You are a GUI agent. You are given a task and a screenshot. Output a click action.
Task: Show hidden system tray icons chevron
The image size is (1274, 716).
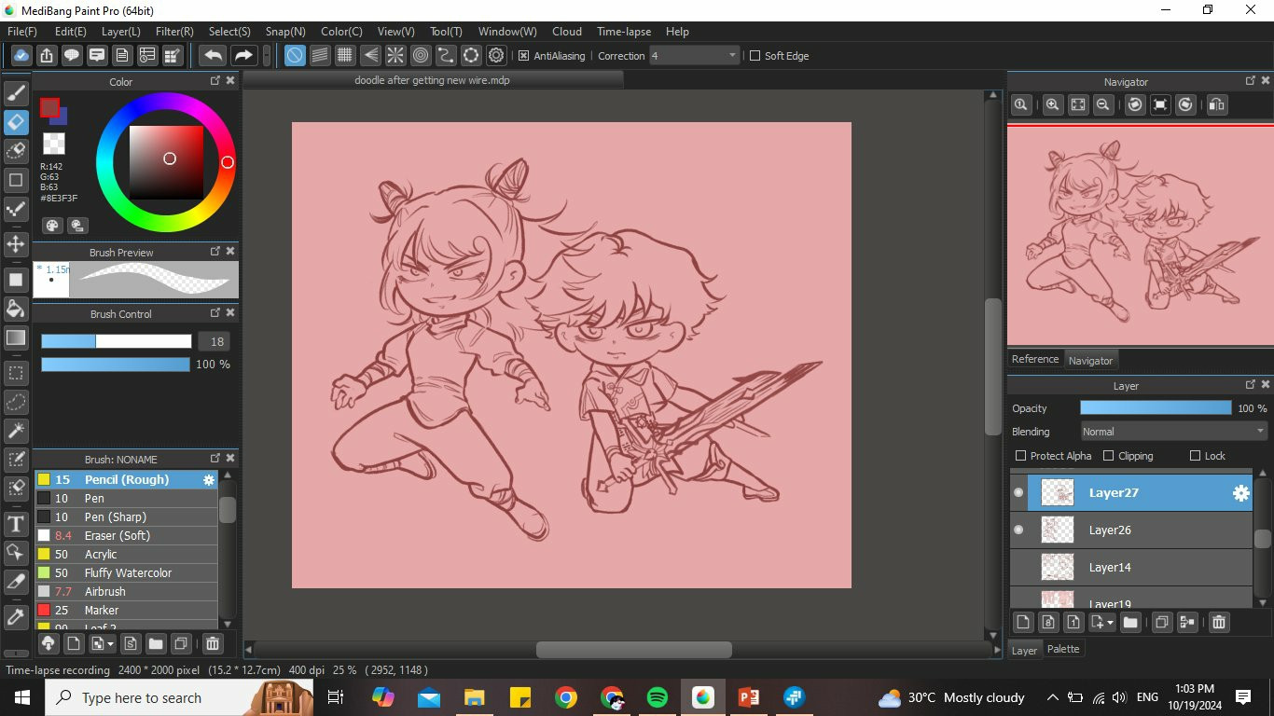(x=1052, y=697)
